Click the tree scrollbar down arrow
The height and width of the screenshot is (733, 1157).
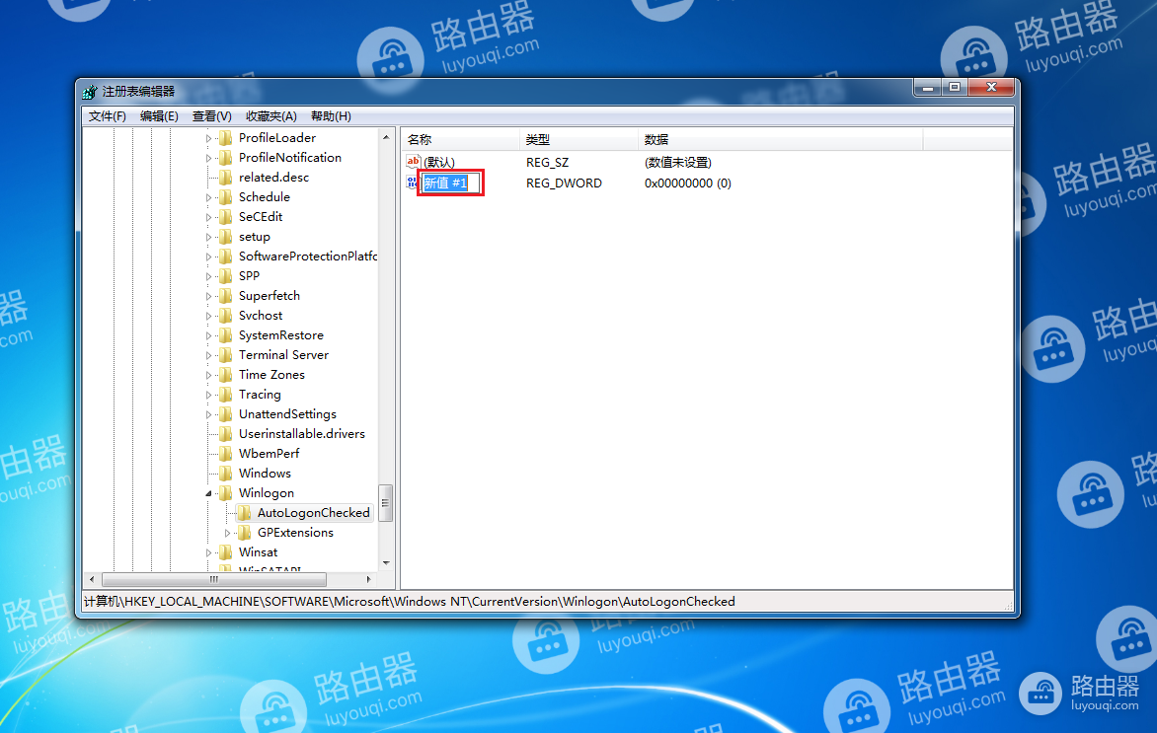click(386, 563)
